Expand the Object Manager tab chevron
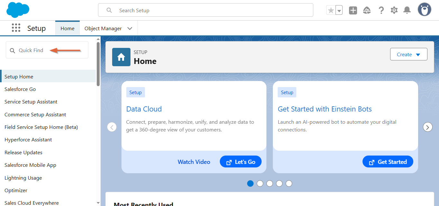 [130, 28]
